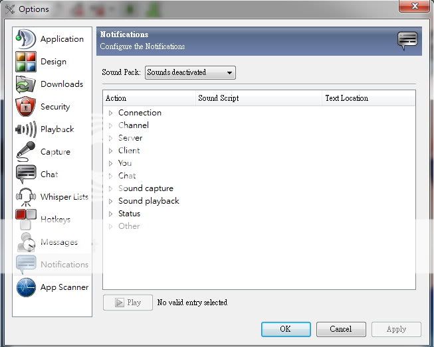Open the Sound Pack dropdown
The image size is (434, 347).
coord(190,72)
